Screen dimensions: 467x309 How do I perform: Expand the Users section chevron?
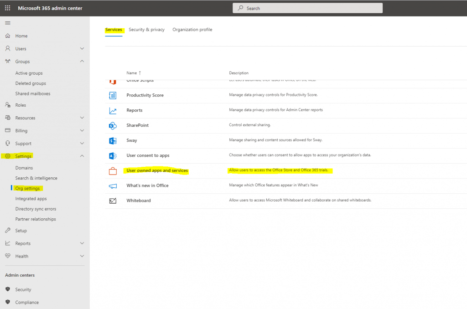tap(82, 48)
